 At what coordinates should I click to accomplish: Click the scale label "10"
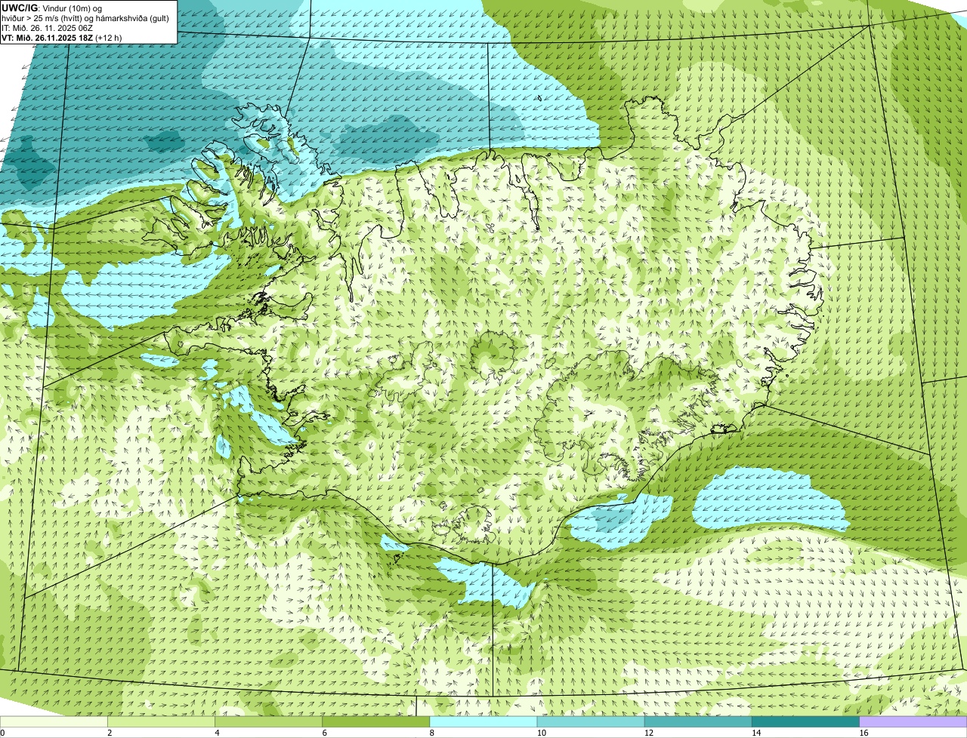[541, 733]
